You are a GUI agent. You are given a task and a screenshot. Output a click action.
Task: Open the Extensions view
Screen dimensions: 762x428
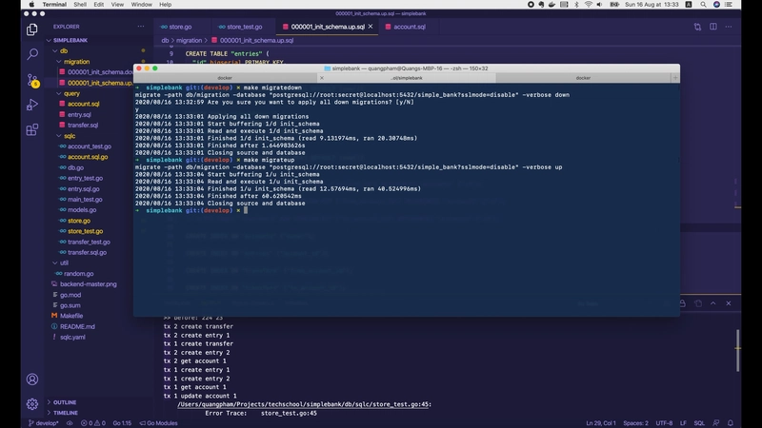pos(32,129)
